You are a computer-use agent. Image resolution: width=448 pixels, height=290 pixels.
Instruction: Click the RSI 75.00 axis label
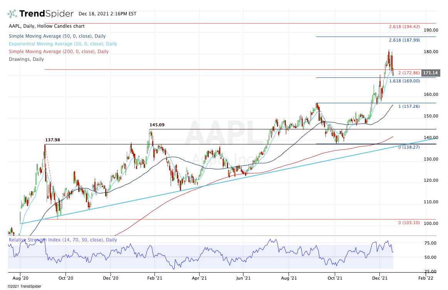pos(430,243)
